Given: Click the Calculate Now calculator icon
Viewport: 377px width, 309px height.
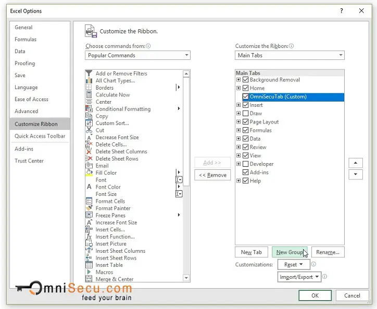Looking at the screenshot, I should (89, 95).
